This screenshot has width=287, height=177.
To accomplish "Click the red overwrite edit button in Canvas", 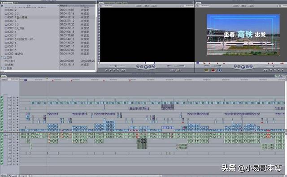I will coord(213,70).
